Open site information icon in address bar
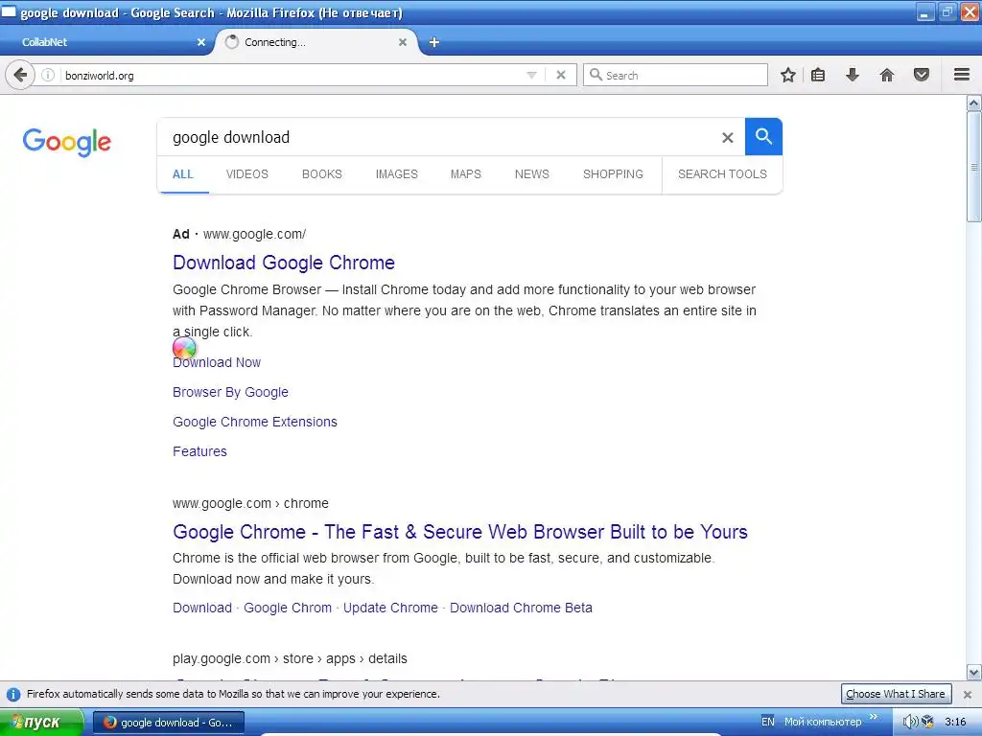The image size is (982, 736). click(48, 75)
